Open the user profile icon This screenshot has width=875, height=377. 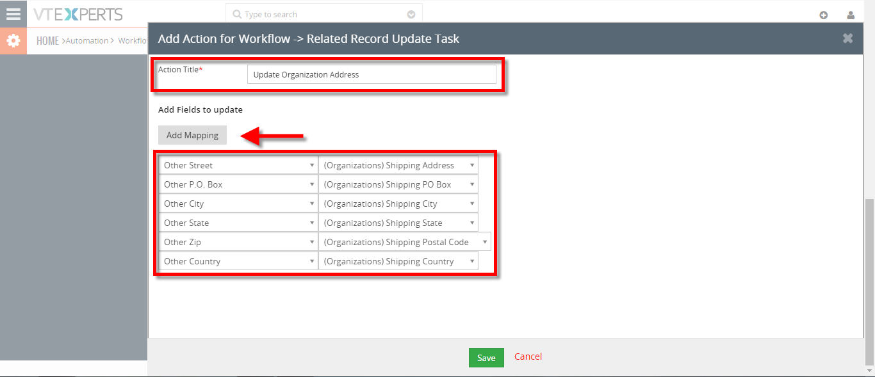click(x=851, y=15)
